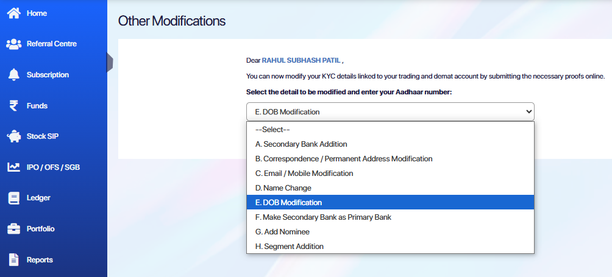Open Stock SIP piggy bank icon
612x277 pixels.
pos(13,136)
